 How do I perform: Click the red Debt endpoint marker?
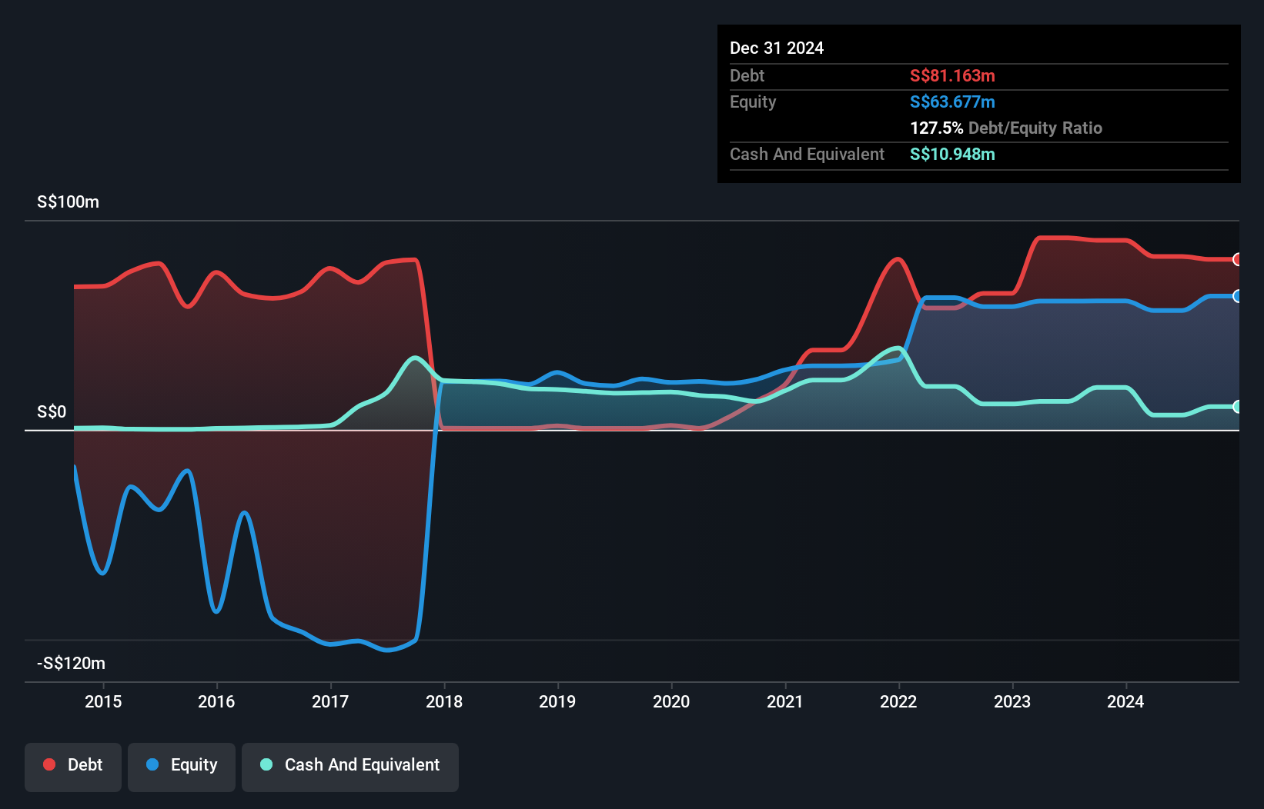click(x=1237, y=259)
